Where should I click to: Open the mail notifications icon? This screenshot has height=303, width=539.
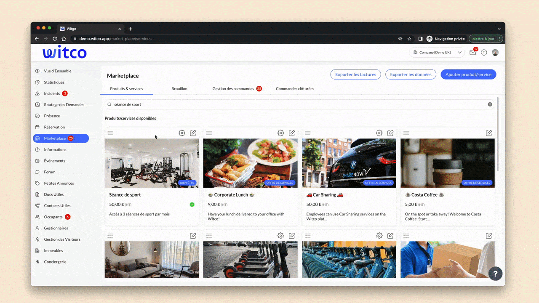(x=472, y=53)
